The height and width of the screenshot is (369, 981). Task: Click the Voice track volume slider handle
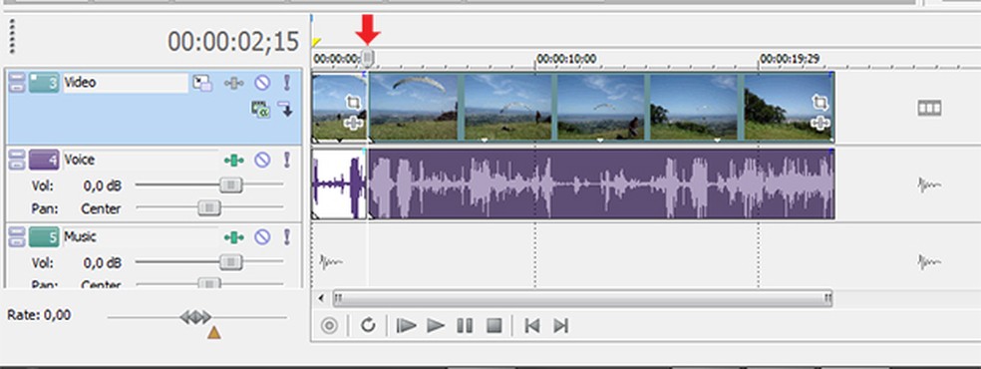click(231, 185)
